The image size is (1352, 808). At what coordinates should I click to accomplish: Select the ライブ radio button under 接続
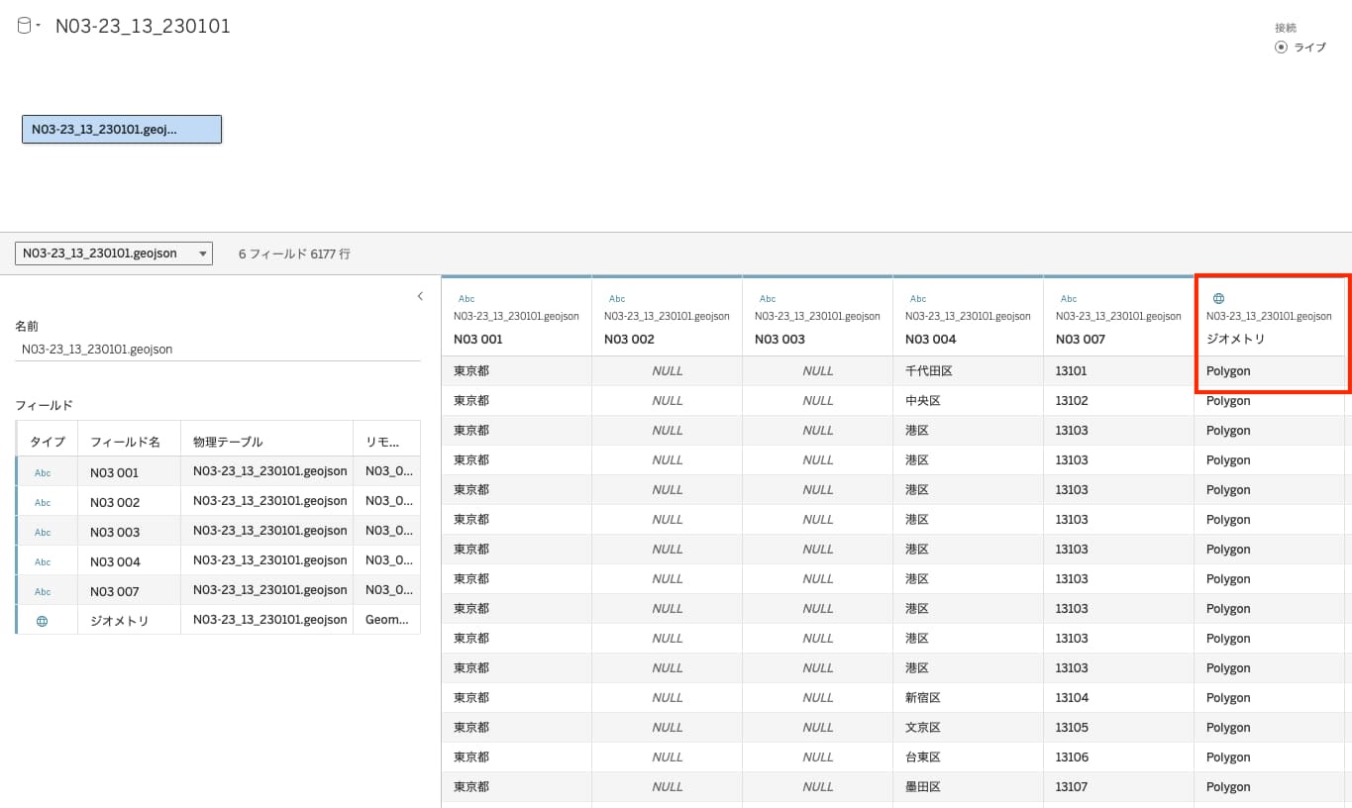[x=1282, y=47]
